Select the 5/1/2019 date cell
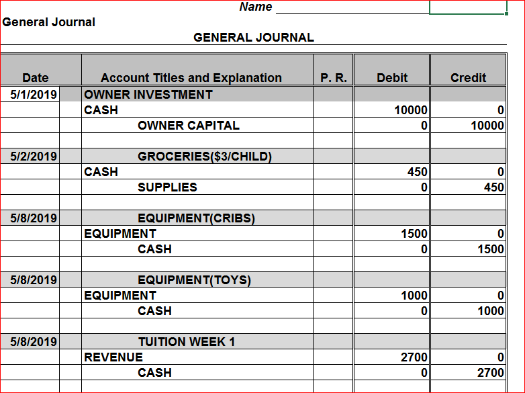Screen dimensions: 525x393 [x=30, y=95]
